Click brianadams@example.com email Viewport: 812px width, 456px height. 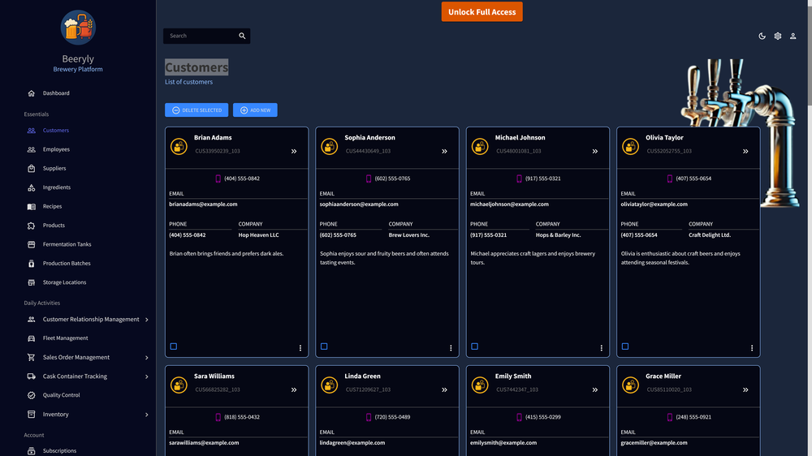[x=203, y=204]
